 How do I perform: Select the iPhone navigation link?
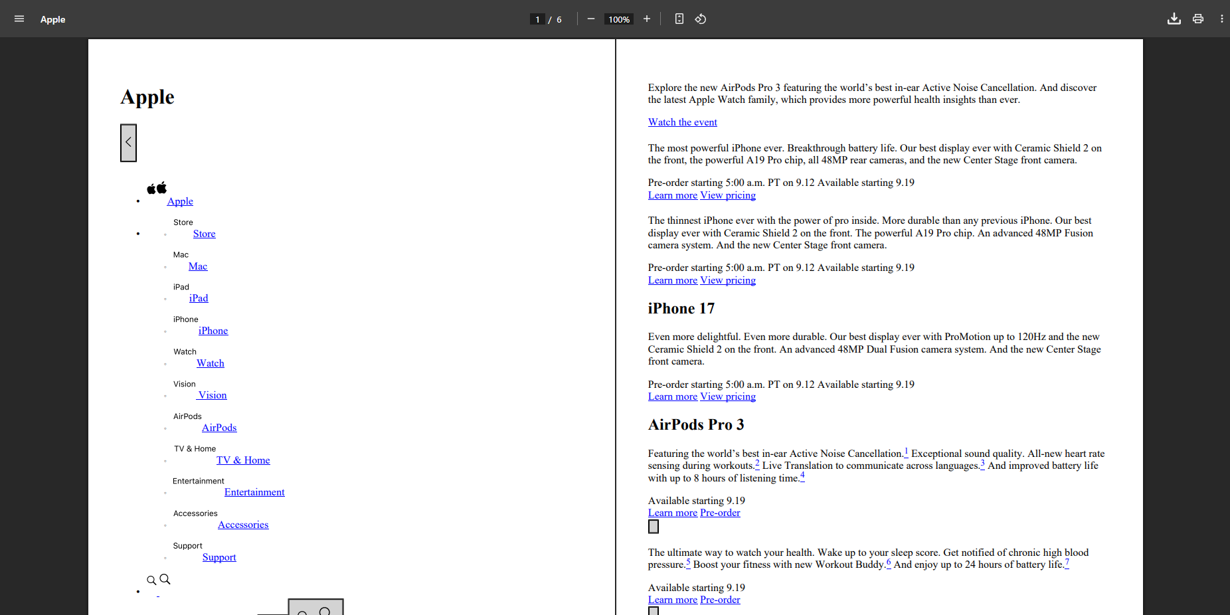(213, 331)
